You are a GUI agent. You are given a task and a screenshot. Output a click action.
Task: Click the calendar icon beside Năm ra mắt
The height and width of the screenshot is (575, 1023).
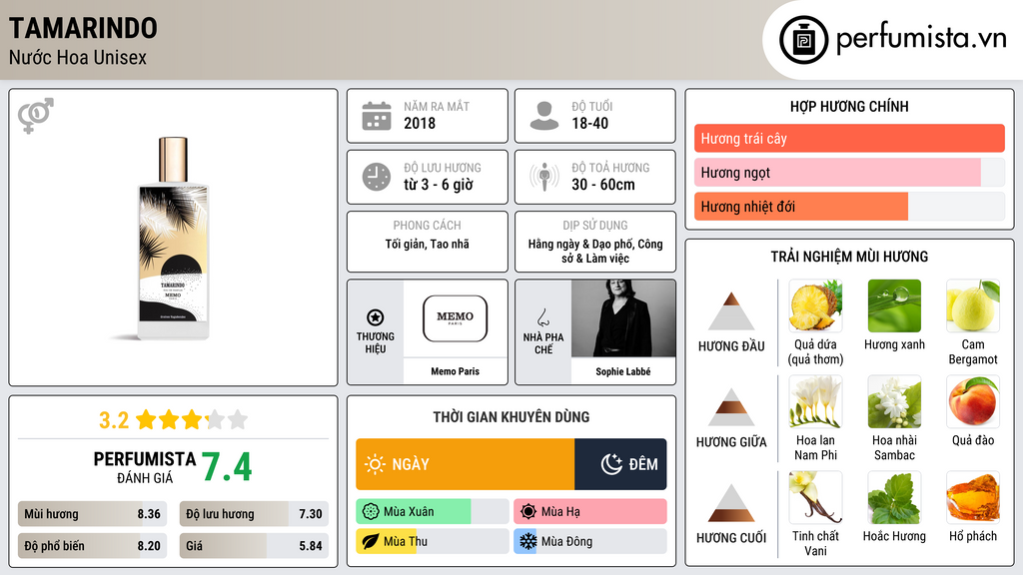coord(377,116)
